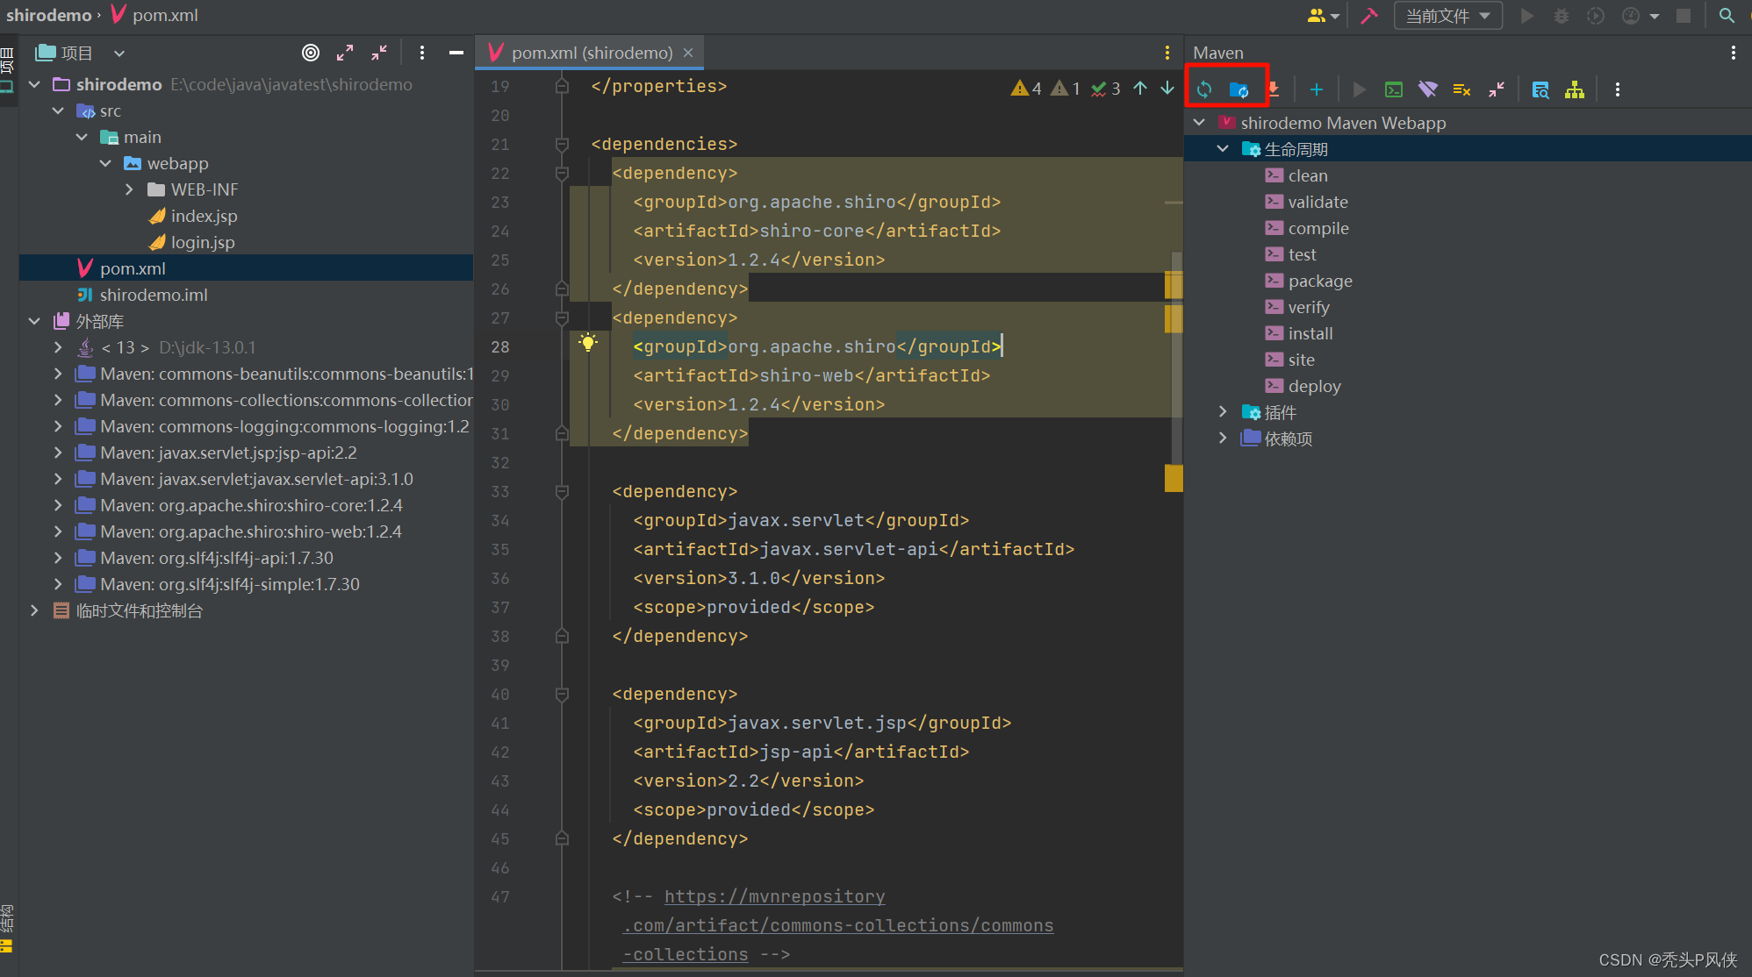Download Maven sources and documentation
1752x977 pixels.
[1274, 89]
